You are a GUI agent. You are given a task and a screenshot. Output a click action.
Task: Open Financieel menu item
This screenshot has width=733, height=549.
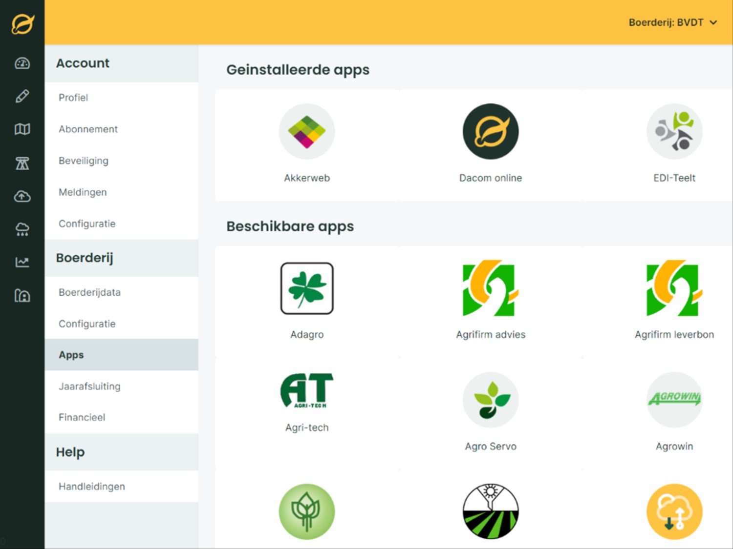point(122,417)
